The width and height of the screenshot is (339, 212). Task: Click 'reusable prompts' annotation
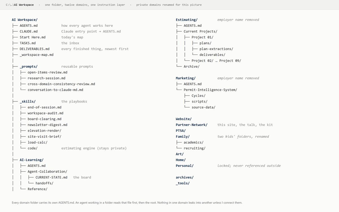77,66
